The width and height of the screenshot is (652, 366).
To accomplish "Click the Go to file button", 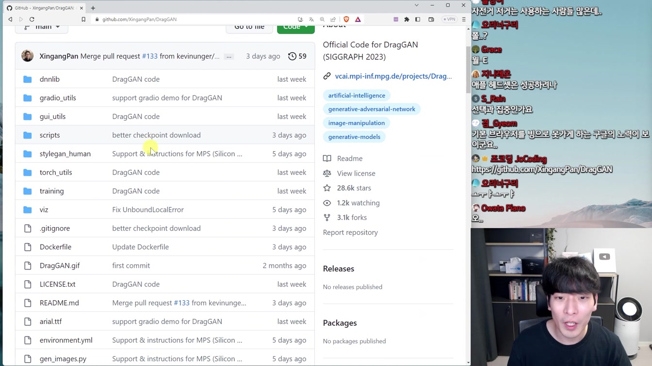I will (249, 28).
